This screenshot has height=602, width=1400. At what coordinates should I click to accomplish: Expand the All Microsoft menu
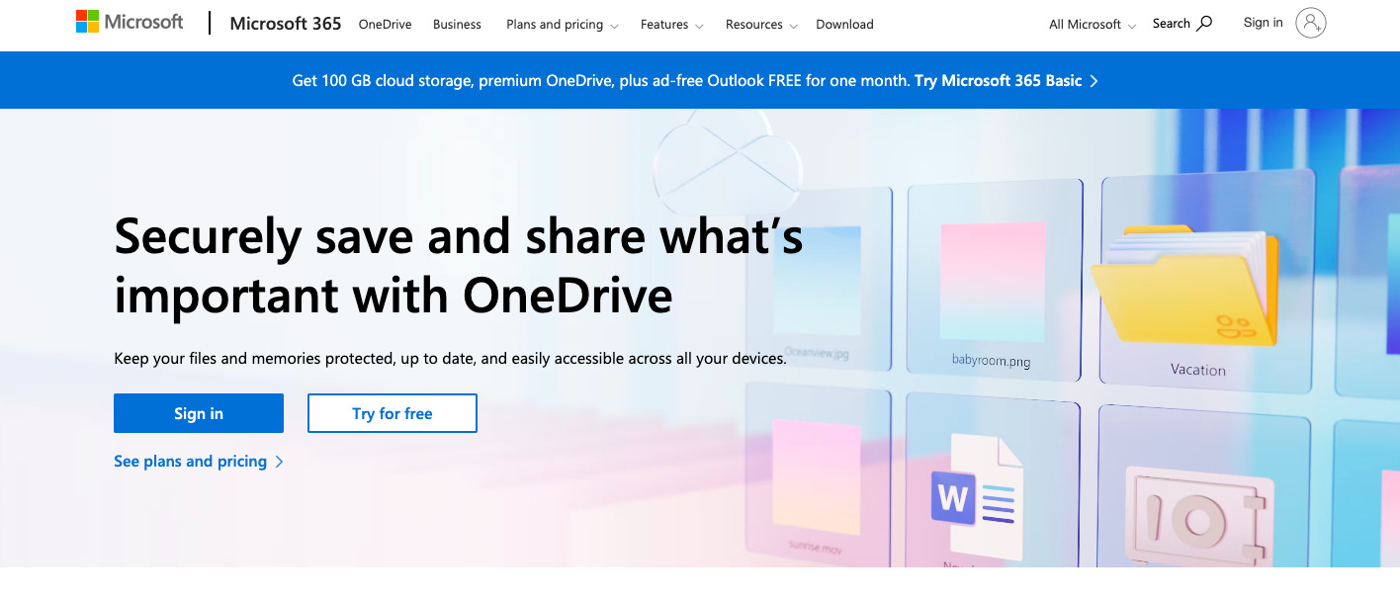coord(1093,25)
